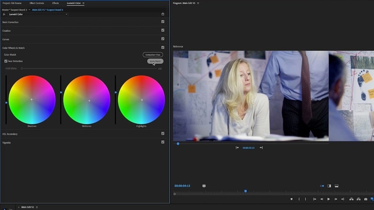Mark In point in Program monitor
This screenshot has height=210, width=374.
[299, 199]
